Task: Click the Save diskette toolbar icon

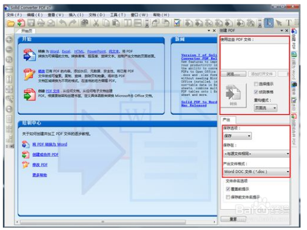Action: coord(31,23)
